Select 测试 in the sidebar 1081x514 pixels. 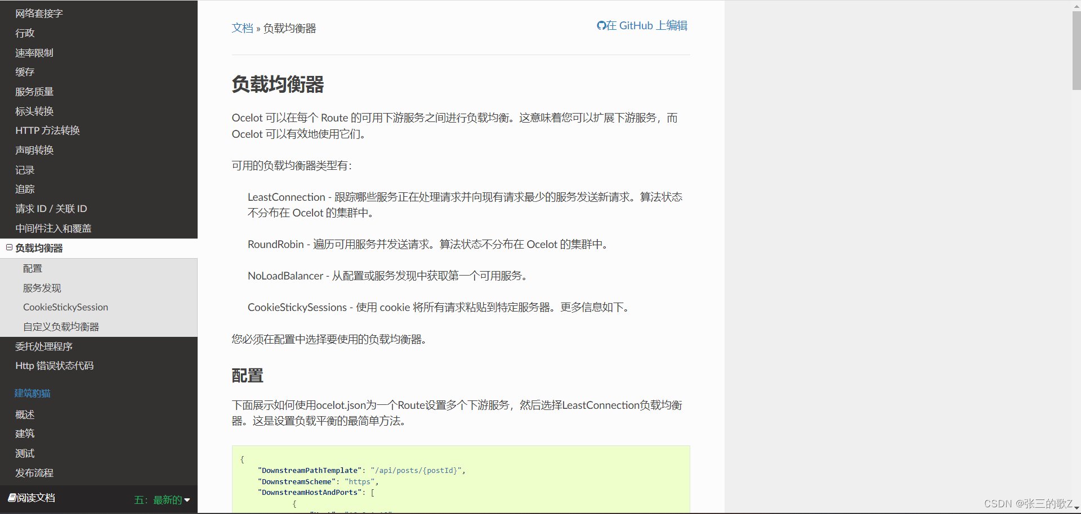coord(24,453)
